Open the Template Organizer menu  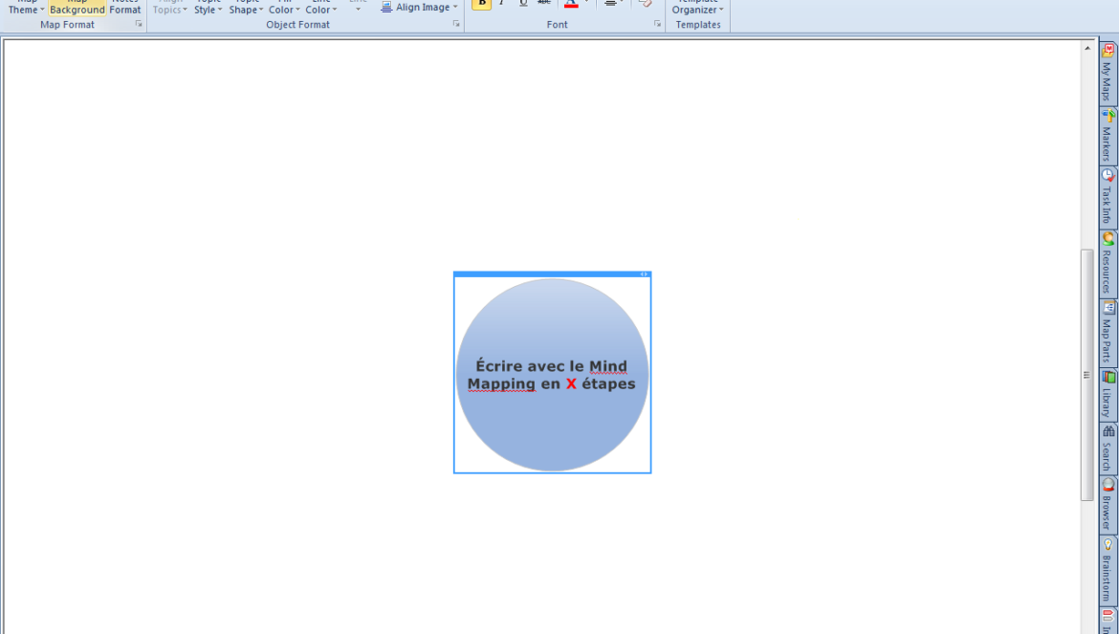click(x=697, y=9)
